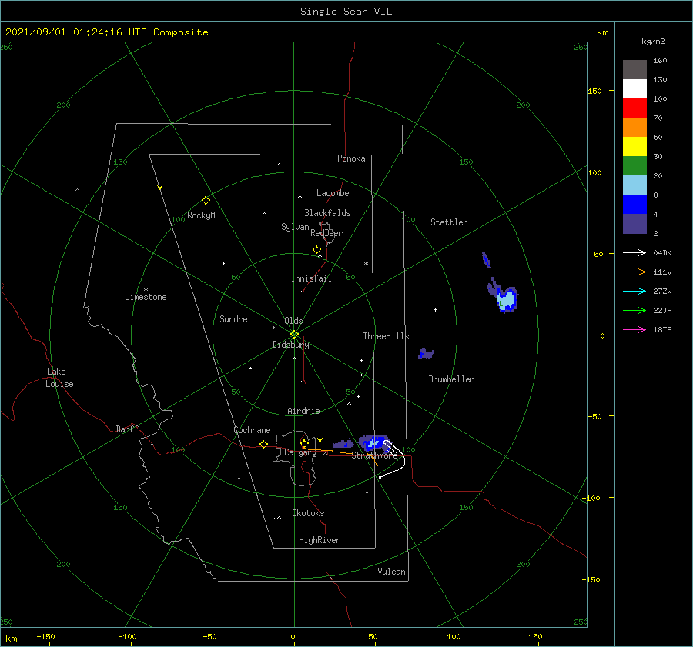This screenshot has height=647, width=693.
Task: Click the cyan 27ZW track arrow in legend
Action: pos(634,291)
